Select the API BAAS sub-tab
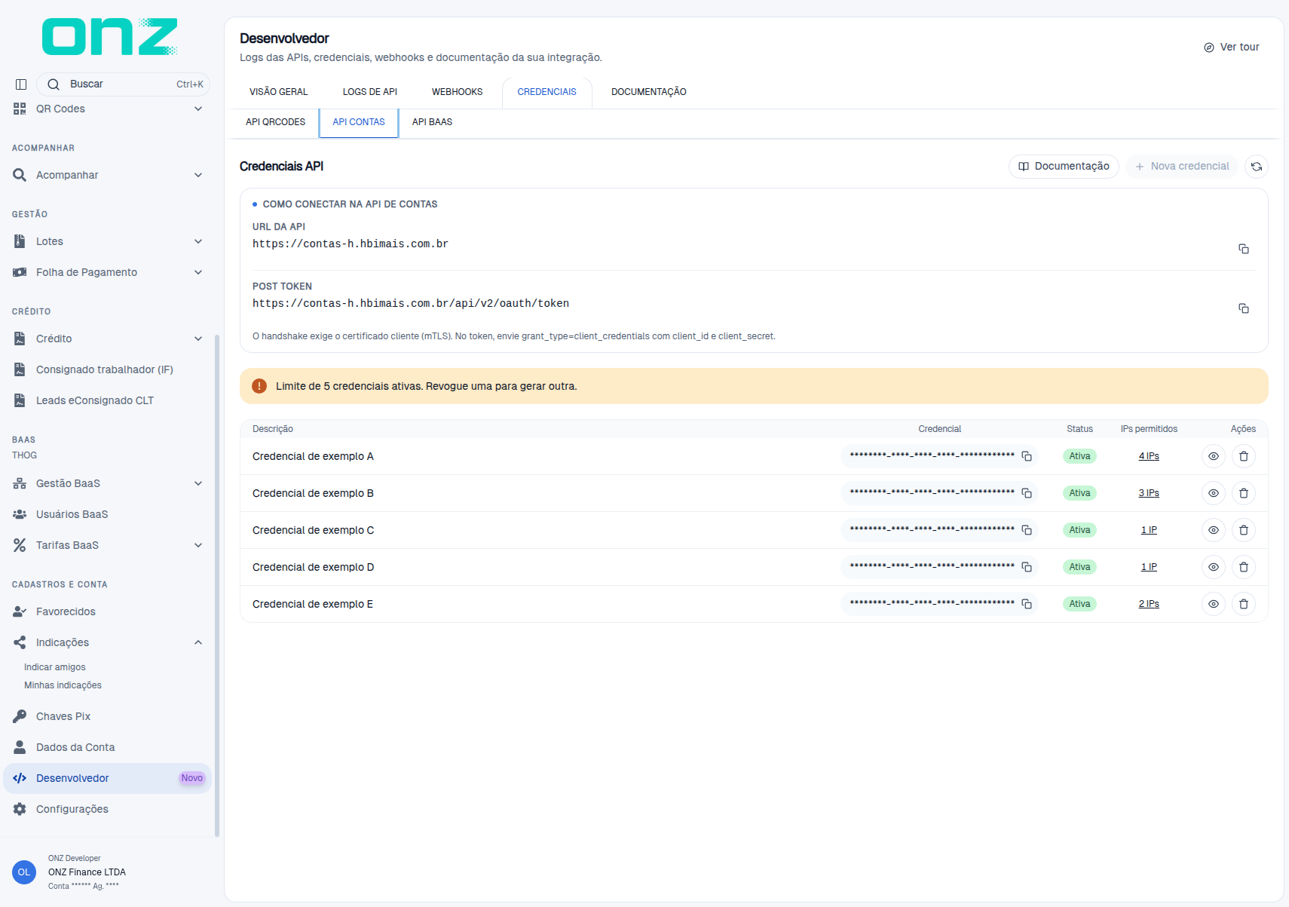 pos(433,122)
